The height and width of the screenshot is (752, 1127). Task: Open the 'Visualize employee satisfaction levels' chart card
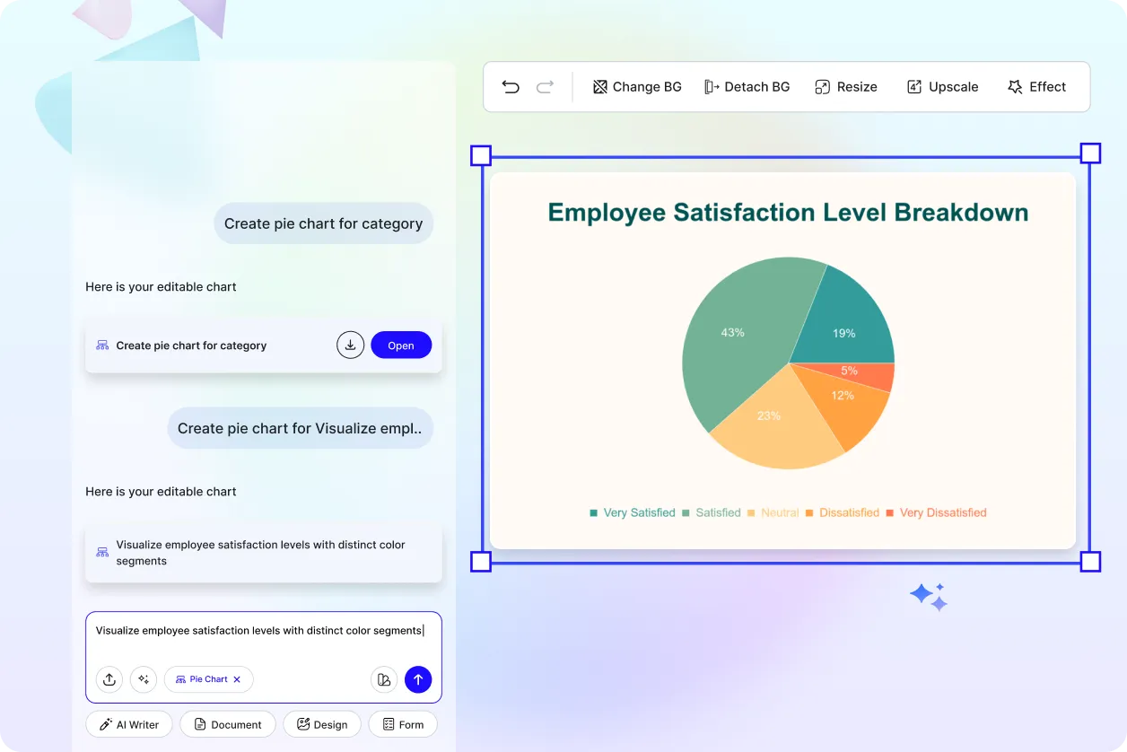[264, 553]
